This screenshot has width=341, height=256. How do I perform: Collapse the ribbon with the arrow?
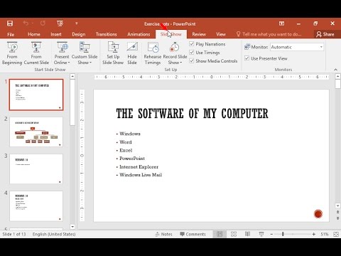point(335,70)
